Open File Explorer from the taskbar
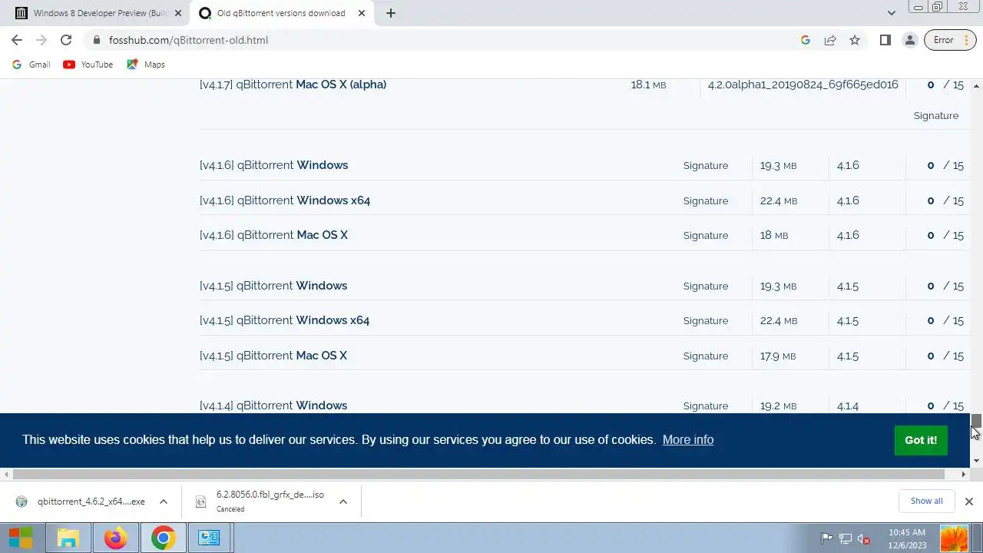 point(68,538)
